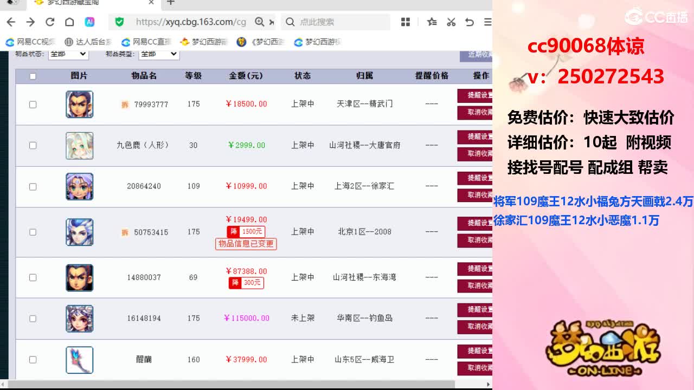The width and height of the screenshot is (694, 390).
Task: Open the character avatar for item 79993777
Action: point(80,105)
